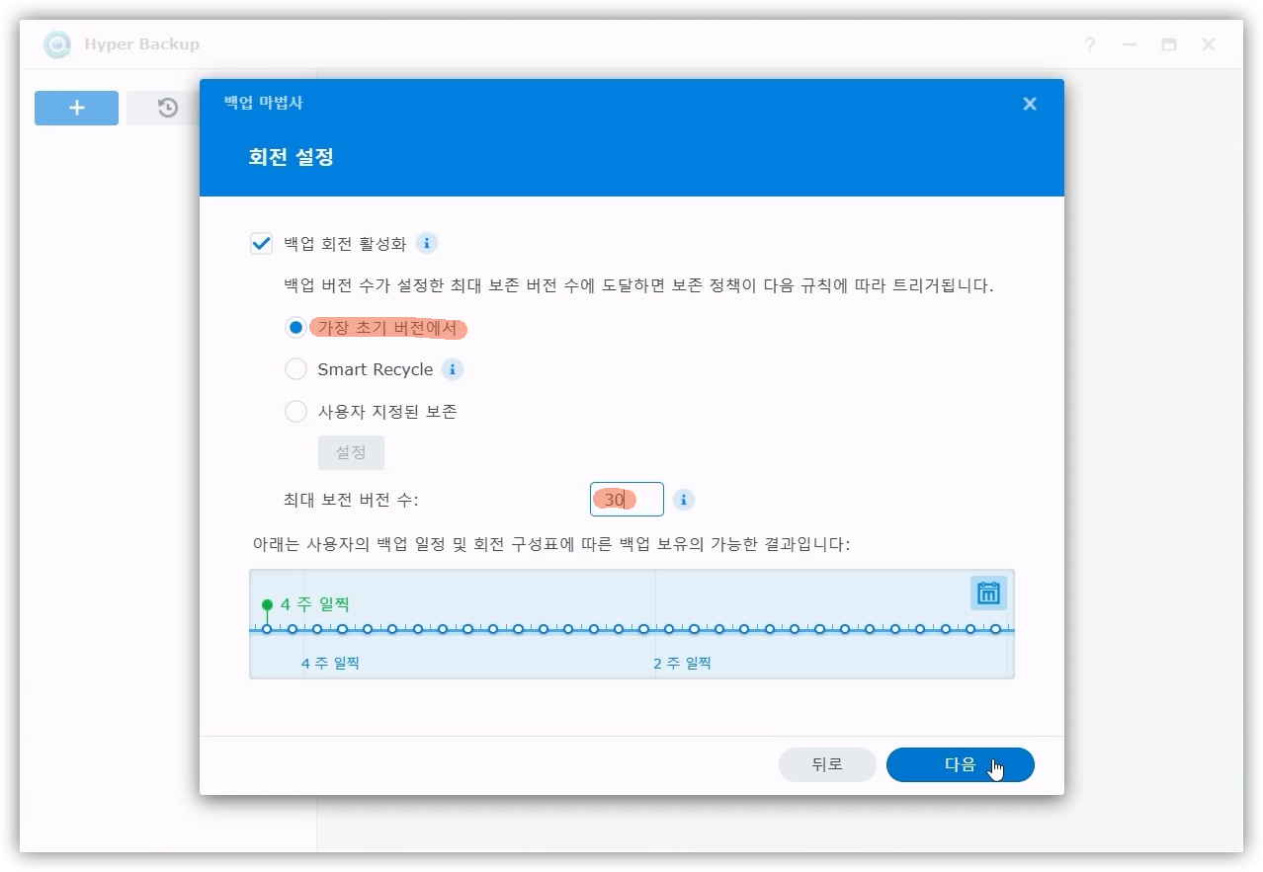Click the 설정 button under custom retention

pyautogui.click(x=351, y=452)
